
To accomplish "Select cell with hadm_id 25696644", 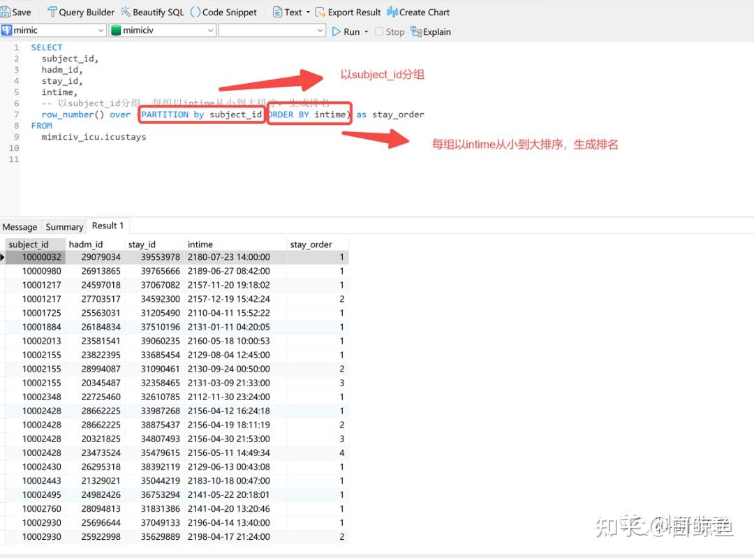I will [95, 522].
